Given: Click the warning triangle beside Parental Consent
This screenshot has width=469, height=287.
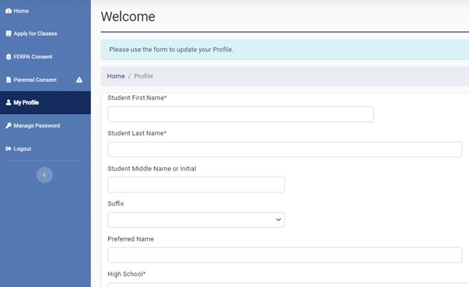Looking at the screenshot, I should [79, 80].
